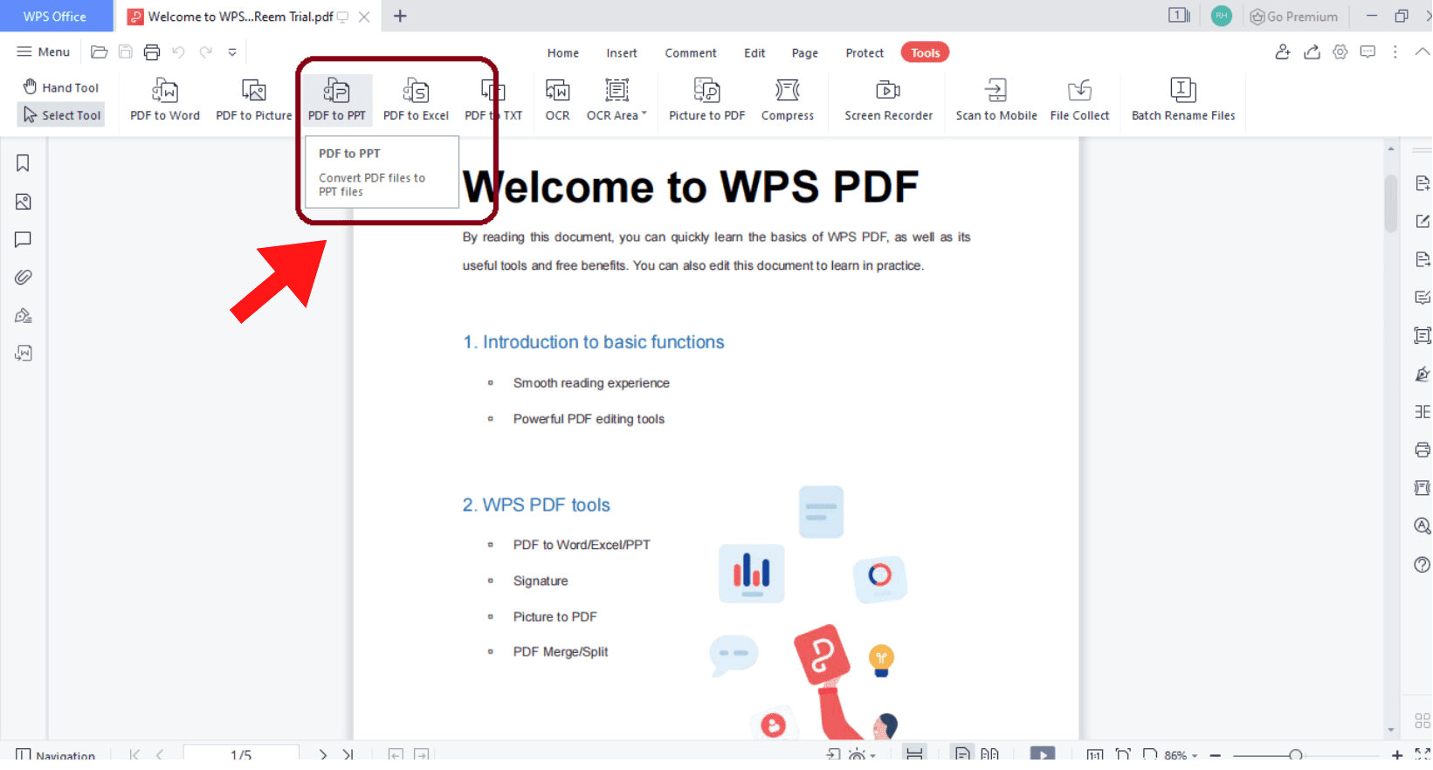Click the zoom in plus button
Viewport: 1433px width, 770px height.
1397,755
